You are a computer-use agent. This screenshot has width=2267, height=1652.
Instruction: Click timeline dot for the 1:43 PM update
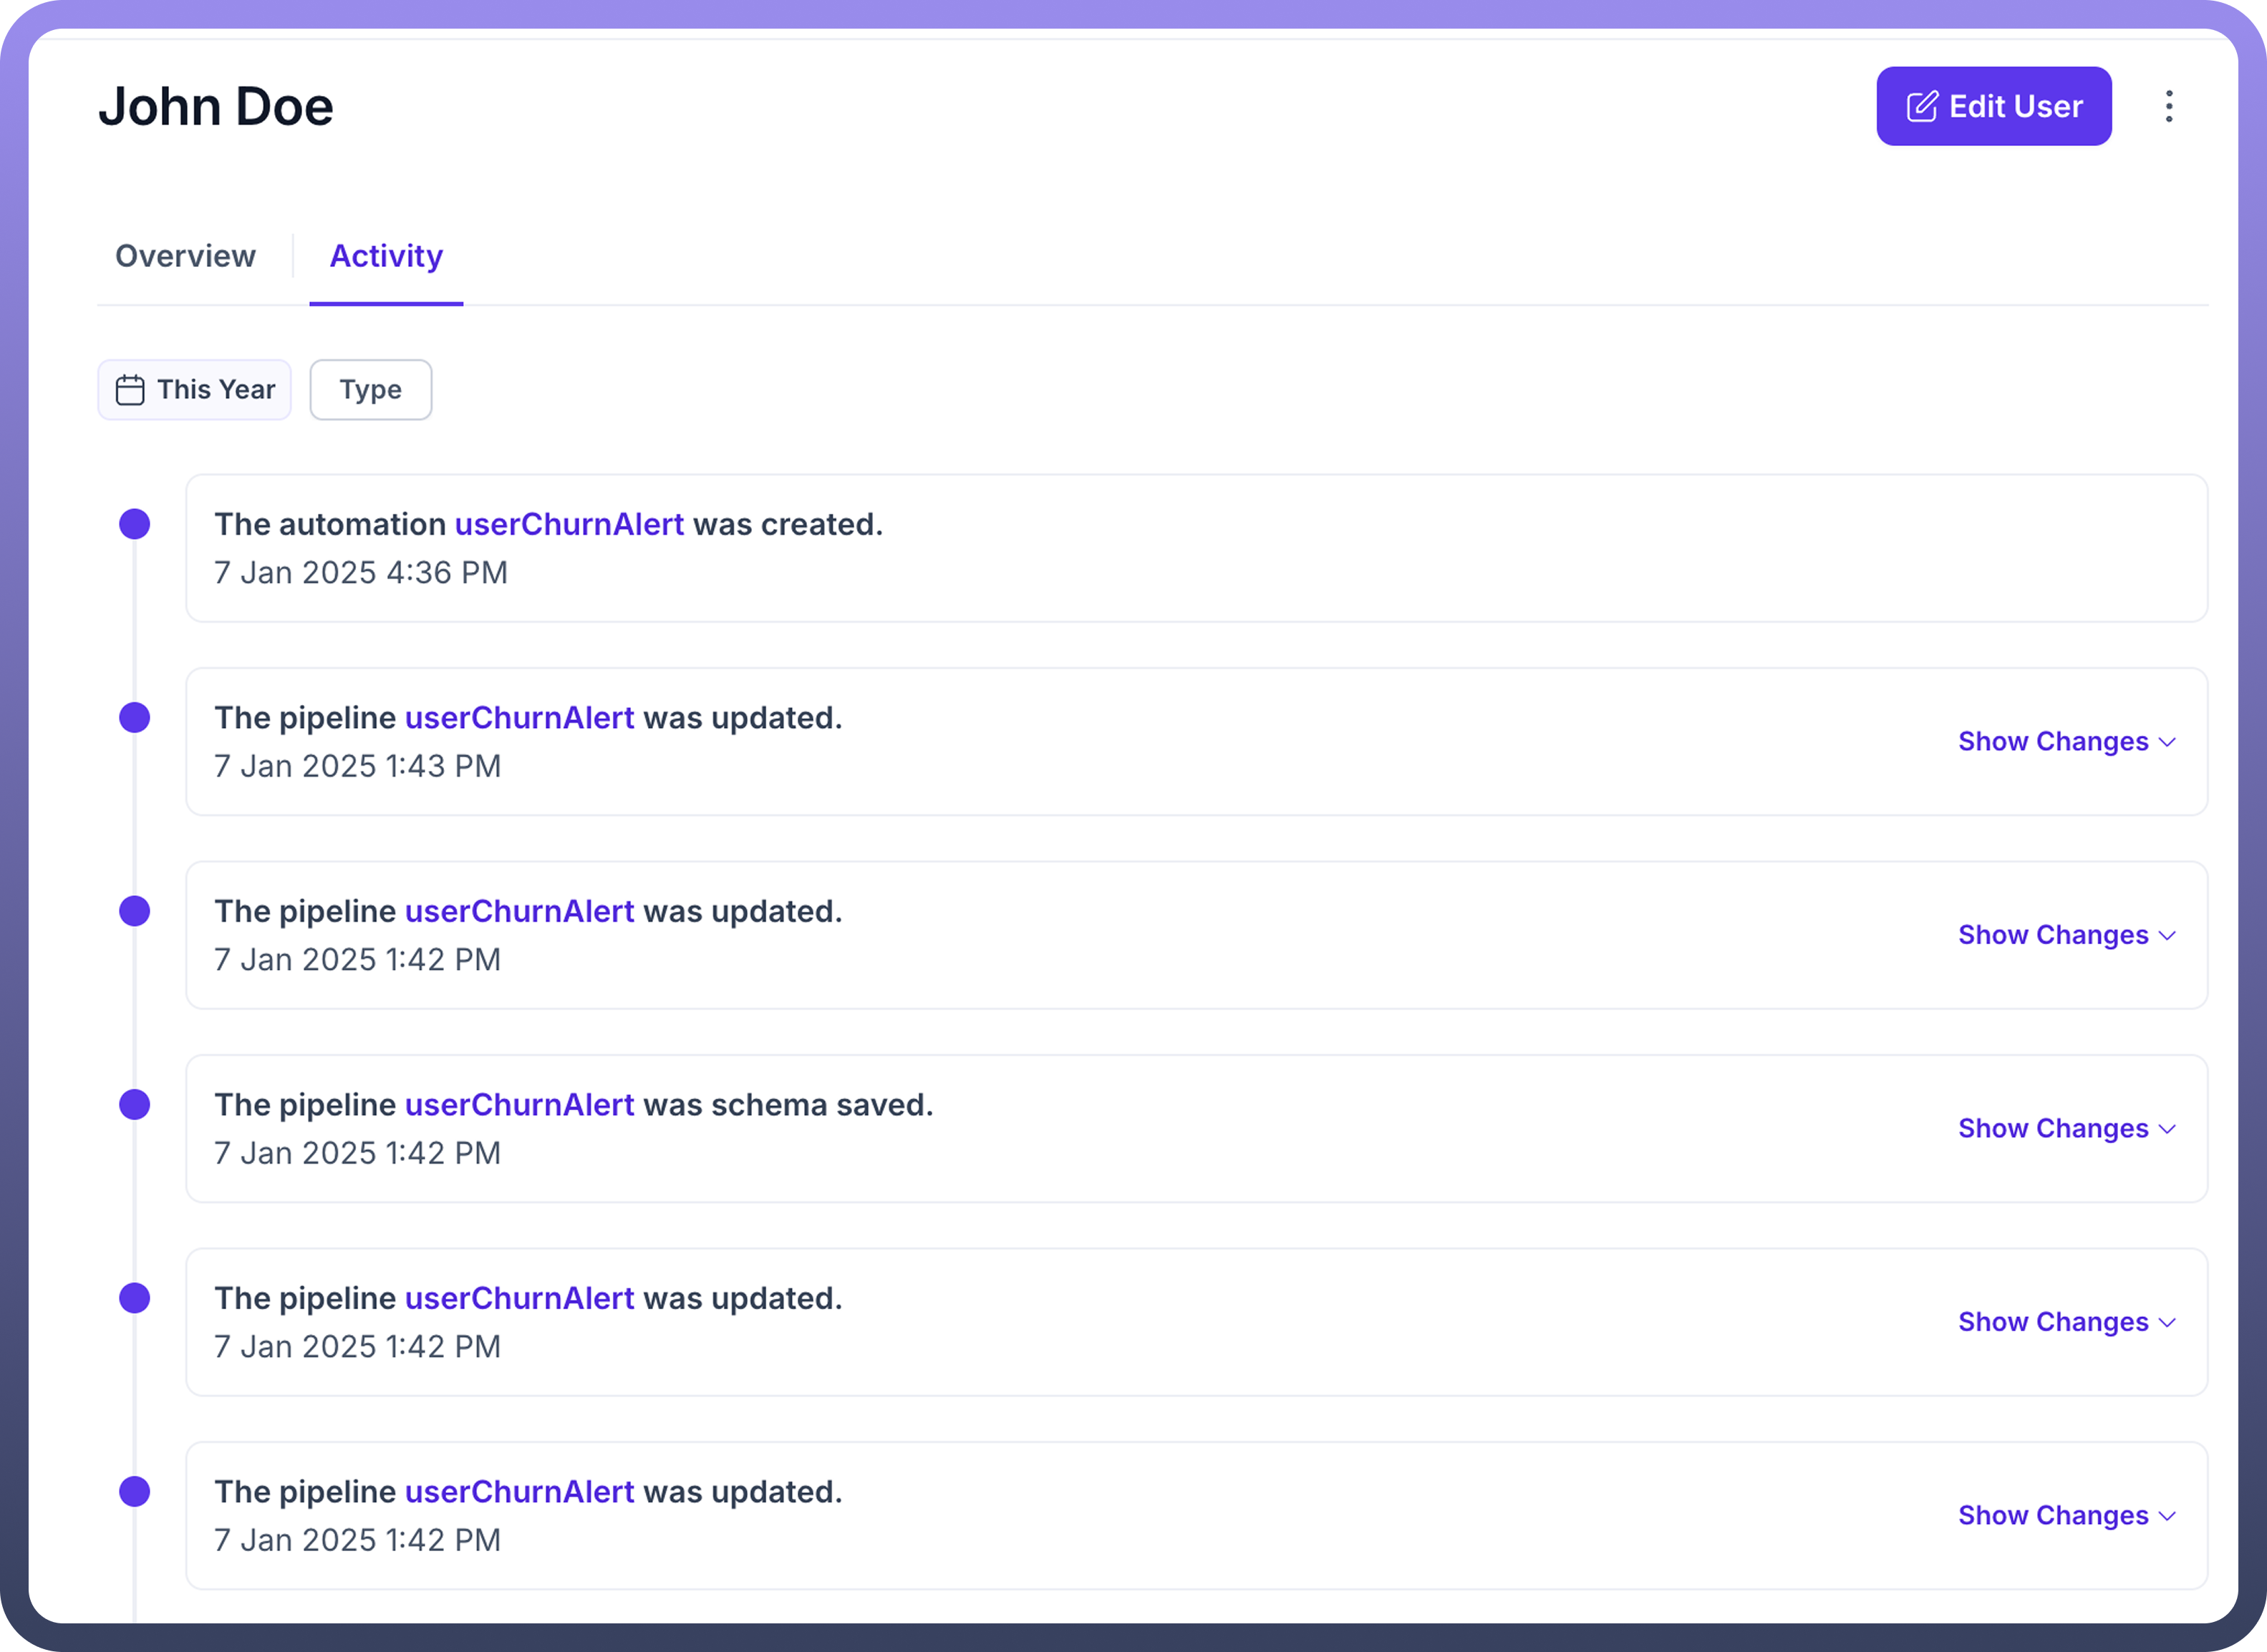point(135,718)
